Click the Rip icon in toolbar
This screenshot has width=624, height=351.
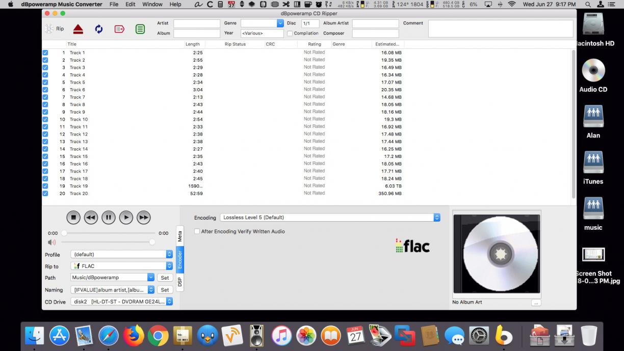coord(49,29)
